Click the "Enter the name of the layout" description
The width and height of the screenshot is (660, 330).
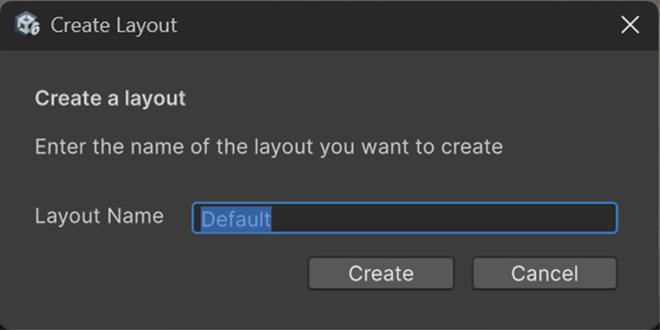click(269, 147)
